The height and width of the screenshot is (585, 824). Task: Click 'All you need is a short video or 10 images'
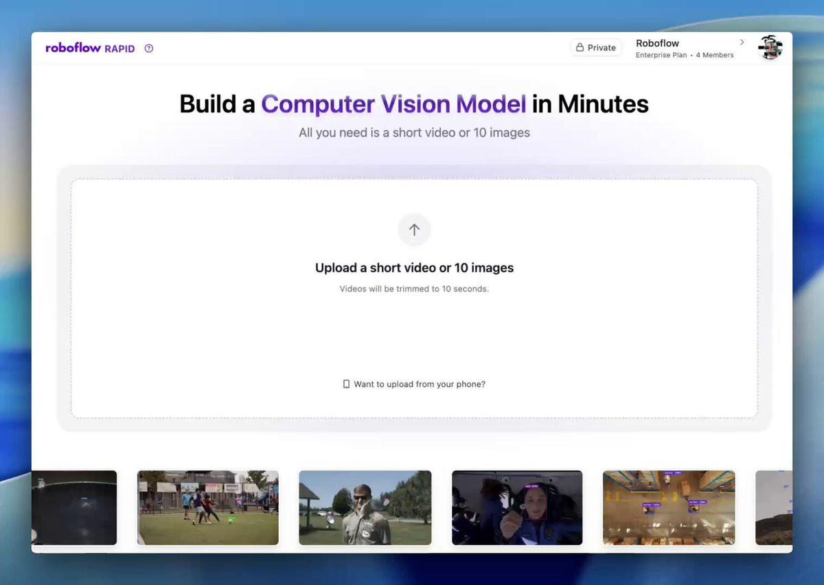[x=414, y=132]
